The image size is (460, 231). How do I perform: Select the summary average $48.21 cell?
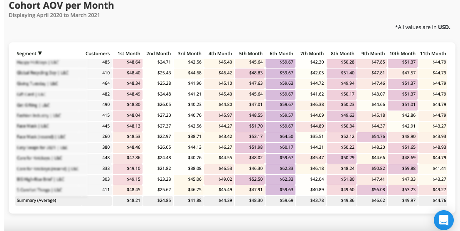pos(128,201)
